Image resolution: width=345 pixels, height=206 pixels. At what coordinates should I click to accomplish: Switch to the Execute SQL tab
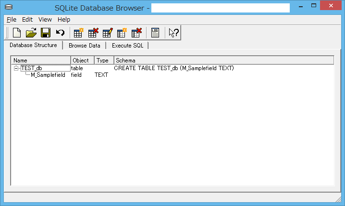[x=128, y=46]
